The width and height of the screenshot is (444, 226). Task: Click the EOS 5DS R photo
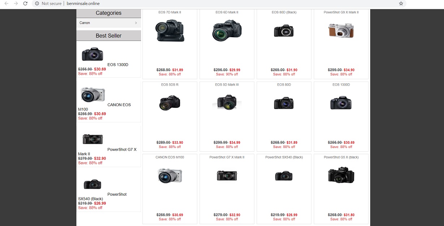click(170, 103)
